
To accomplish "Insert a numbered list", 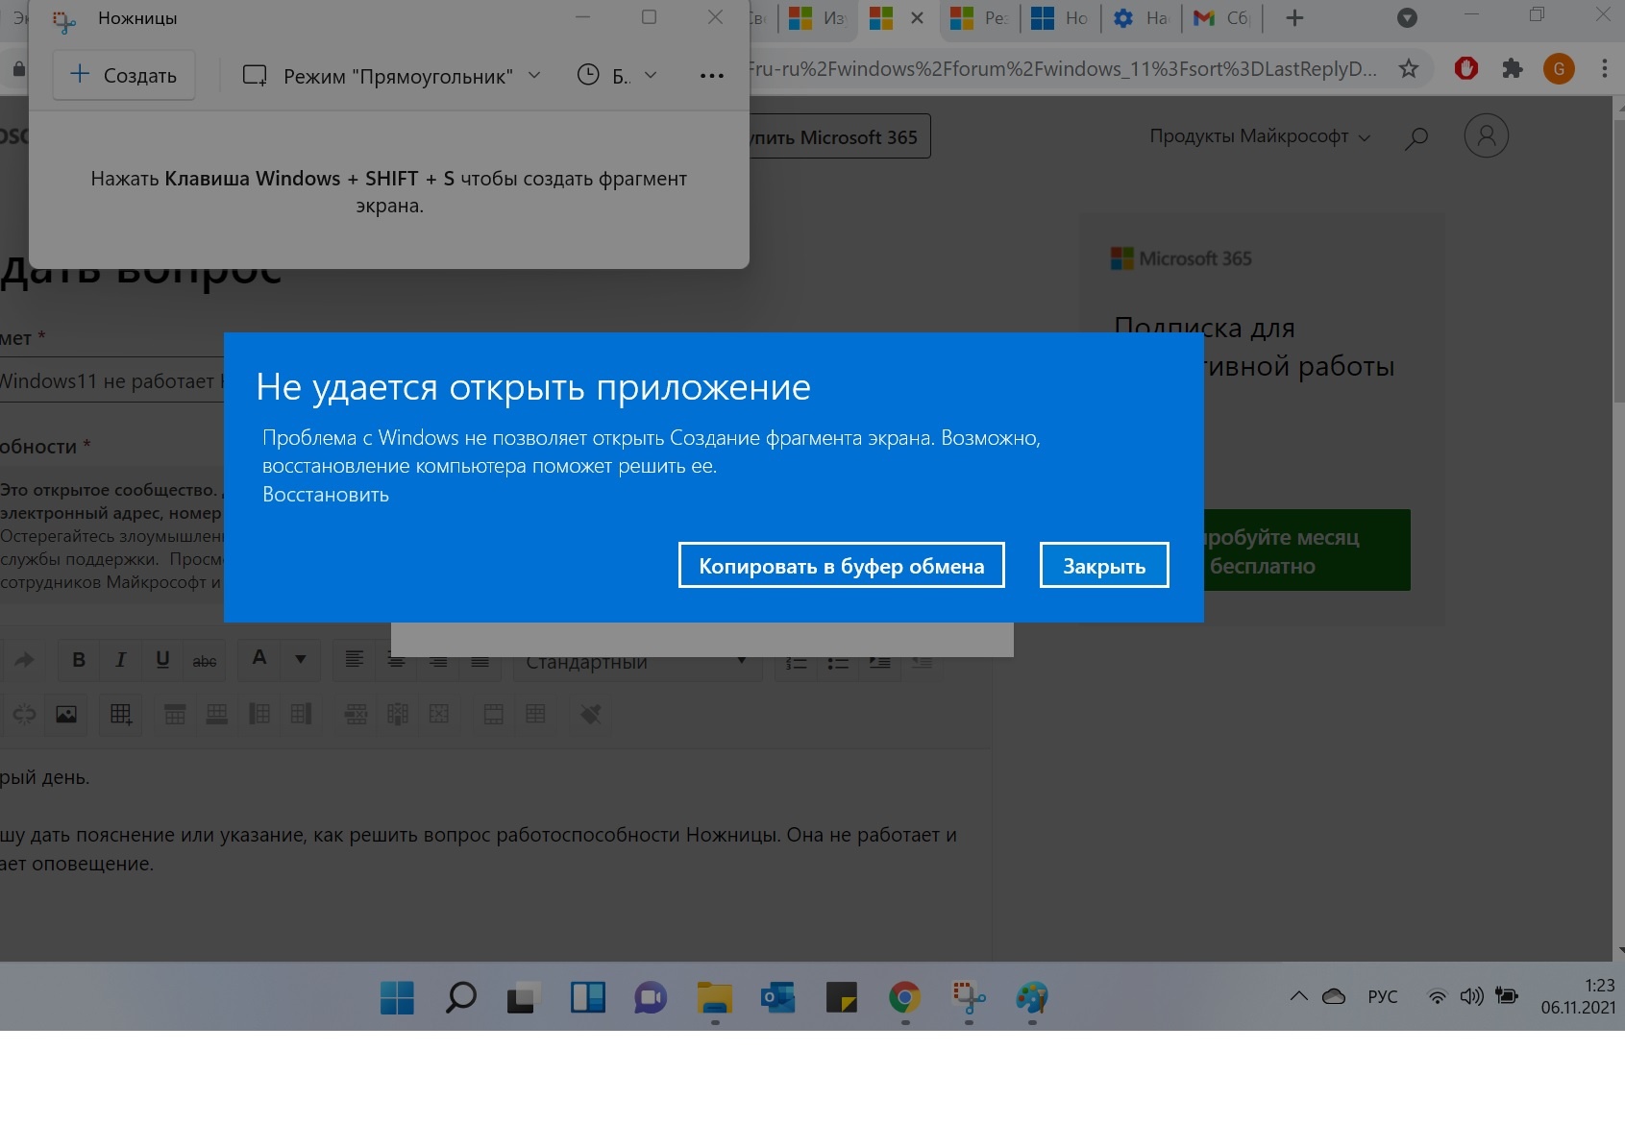I will 797,662.
